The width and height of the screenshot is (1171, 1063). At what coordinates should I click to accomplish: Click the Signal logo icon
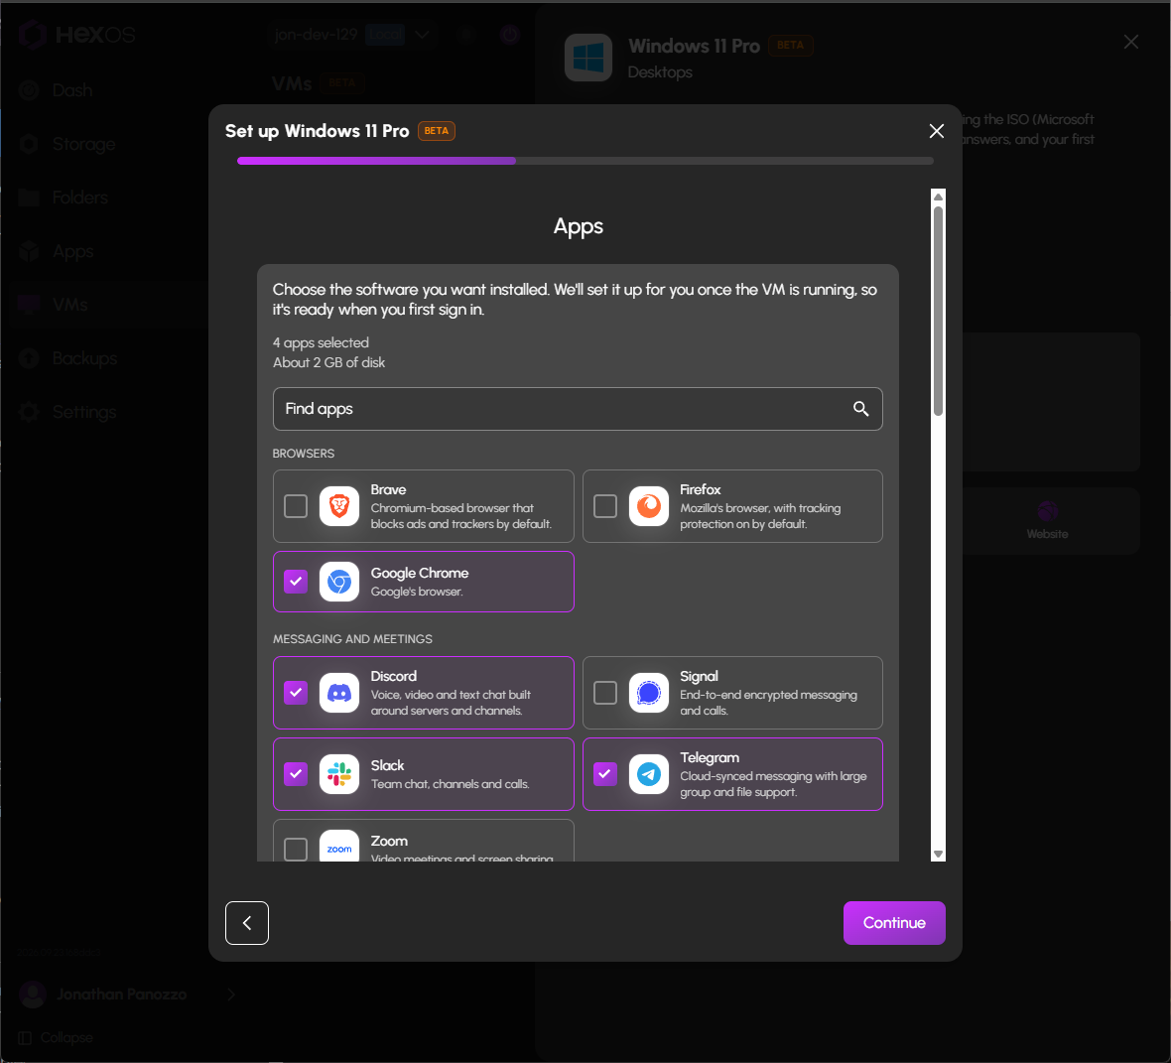[648, 693]
